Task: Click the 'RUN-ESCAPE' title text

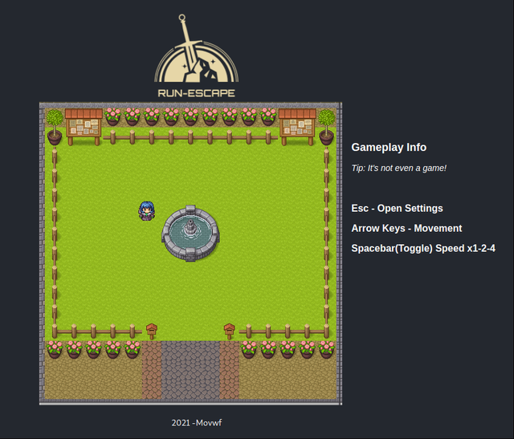Action: [x=196, y=93]
